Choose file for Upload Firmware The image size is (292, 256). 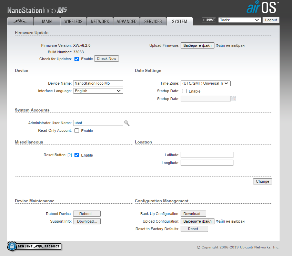tap(198, 45)
